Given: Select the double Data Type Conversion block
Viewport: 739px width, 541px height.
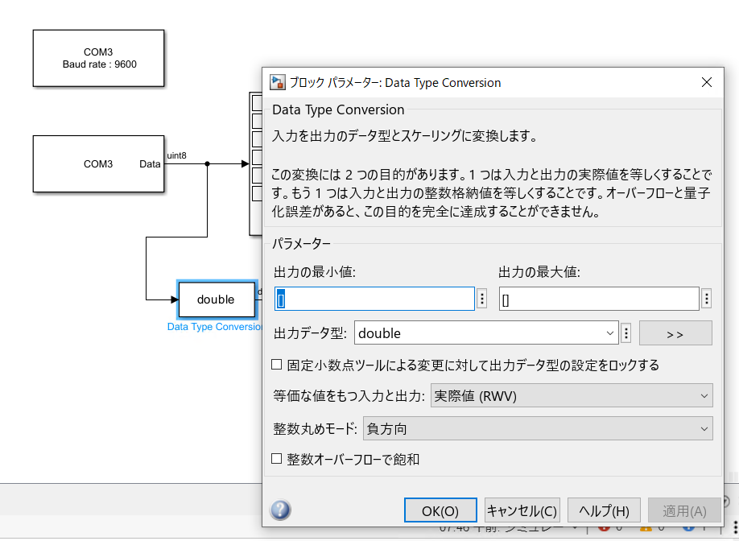Looking at the screenshot, I should tap(217, 299).
